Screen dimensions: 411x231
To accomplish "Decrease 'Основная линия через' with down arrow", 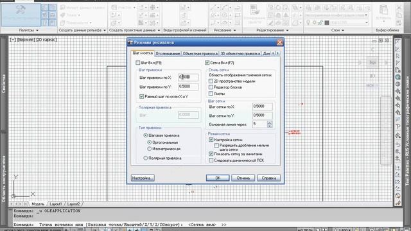I will coord(270,126).
